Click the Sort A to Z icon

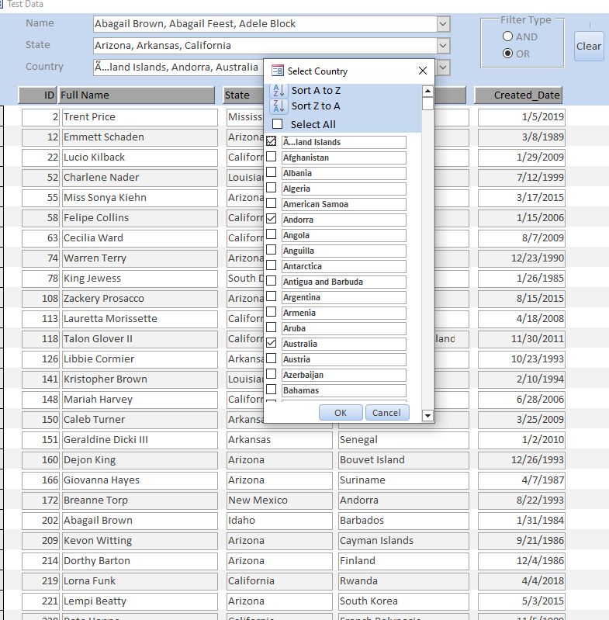click(278, 90)
